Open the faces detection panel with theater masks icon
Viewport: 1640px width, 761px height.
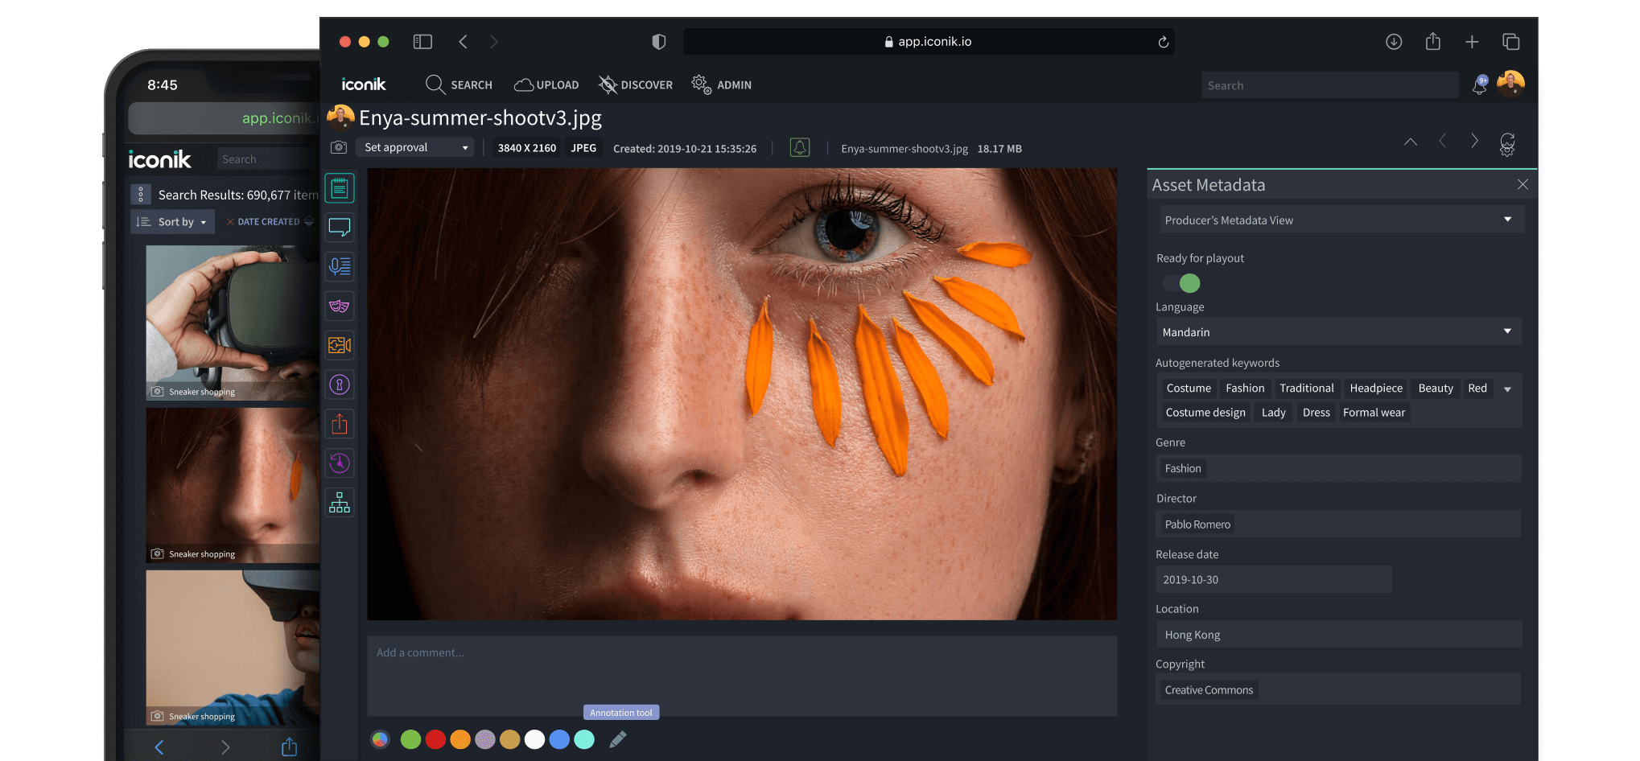click(340, 306)
